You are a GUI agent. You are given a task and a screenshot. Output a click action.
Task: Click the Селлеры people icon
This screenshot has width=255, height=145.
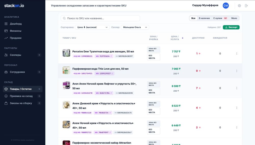pos(6,55)
